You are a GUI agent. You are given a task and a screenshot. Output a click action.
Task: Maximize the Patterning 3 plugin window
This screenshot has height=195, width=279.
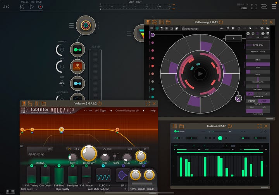coord(265,22)
